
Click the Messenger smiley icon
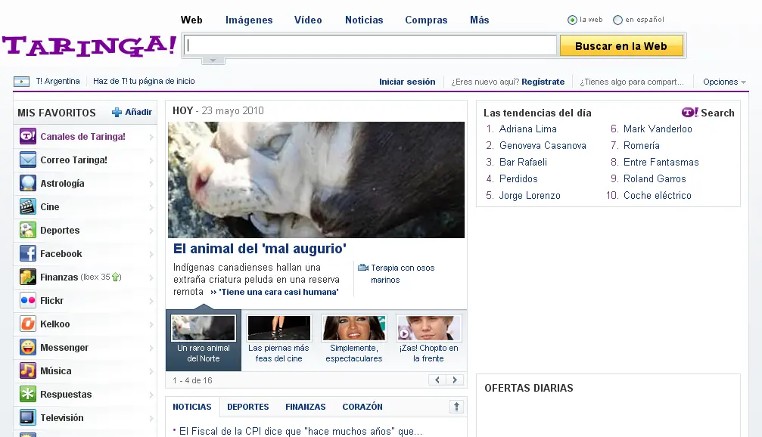click(28, 347)
